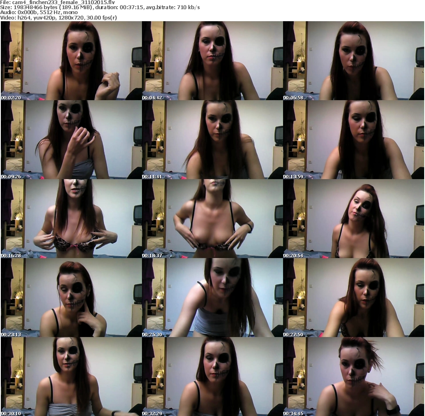Open the frame stamped 00:09:26

point(71,140)
